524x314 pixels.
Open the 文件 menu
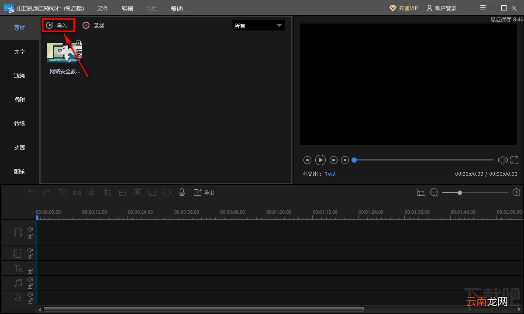pos(103,8)
